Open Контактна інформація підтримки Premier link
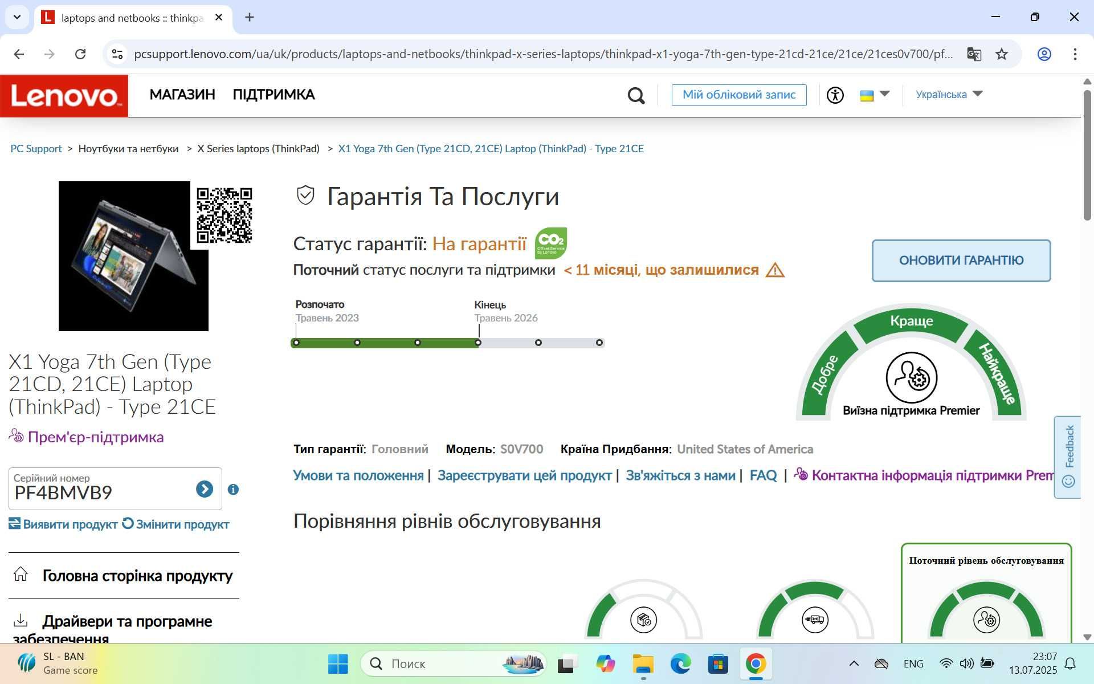1094x684 pixels. pyautogui.click(x=923, y=475)
